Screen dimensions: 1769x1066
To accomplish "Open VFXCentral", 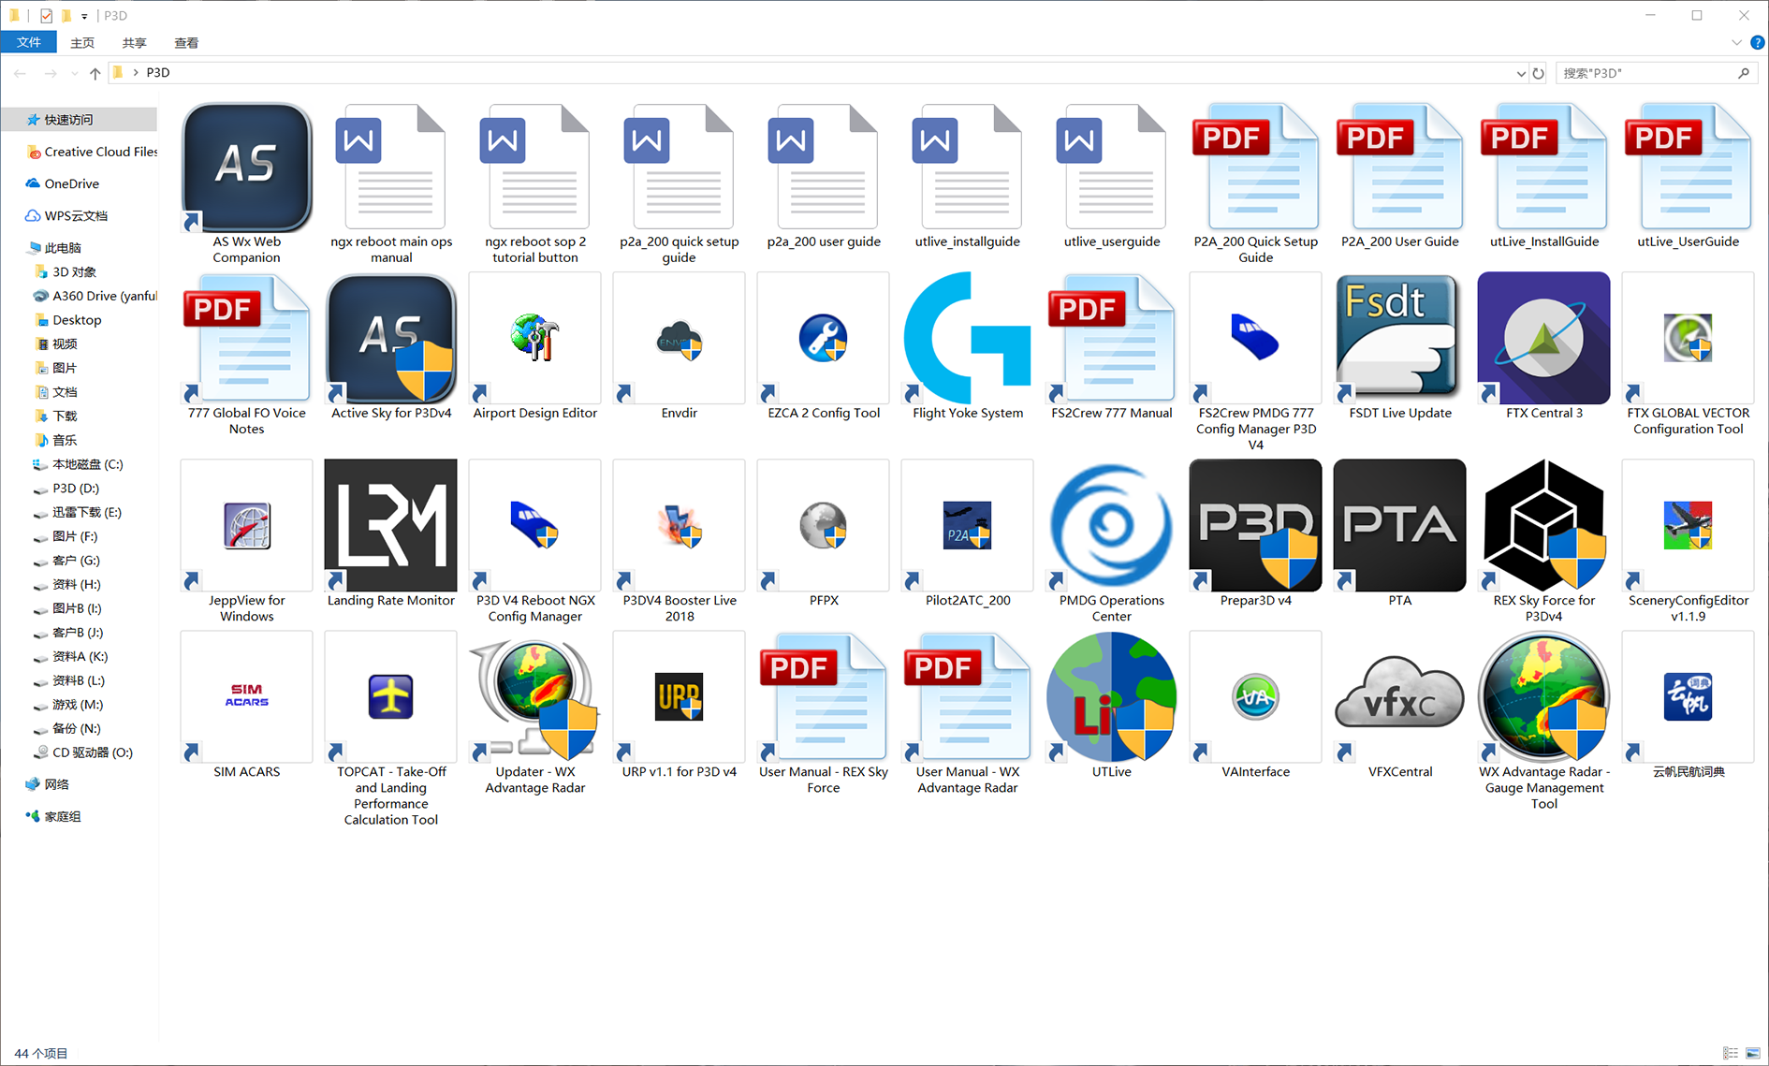I will point(1399,706).
